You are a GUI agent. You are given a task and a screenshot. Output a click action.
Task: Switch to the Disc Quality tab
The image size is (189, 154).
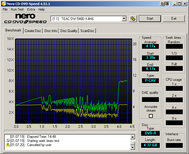click(69, 31)
